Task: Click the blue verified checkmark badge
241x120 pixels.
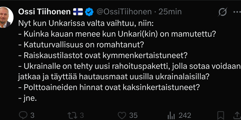Action: tap(89, 12)
